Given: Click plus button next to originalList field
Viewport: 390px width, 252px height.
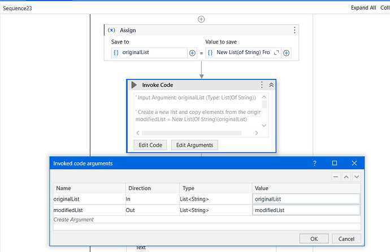Looking at the screenshot, I should (192, 53).
